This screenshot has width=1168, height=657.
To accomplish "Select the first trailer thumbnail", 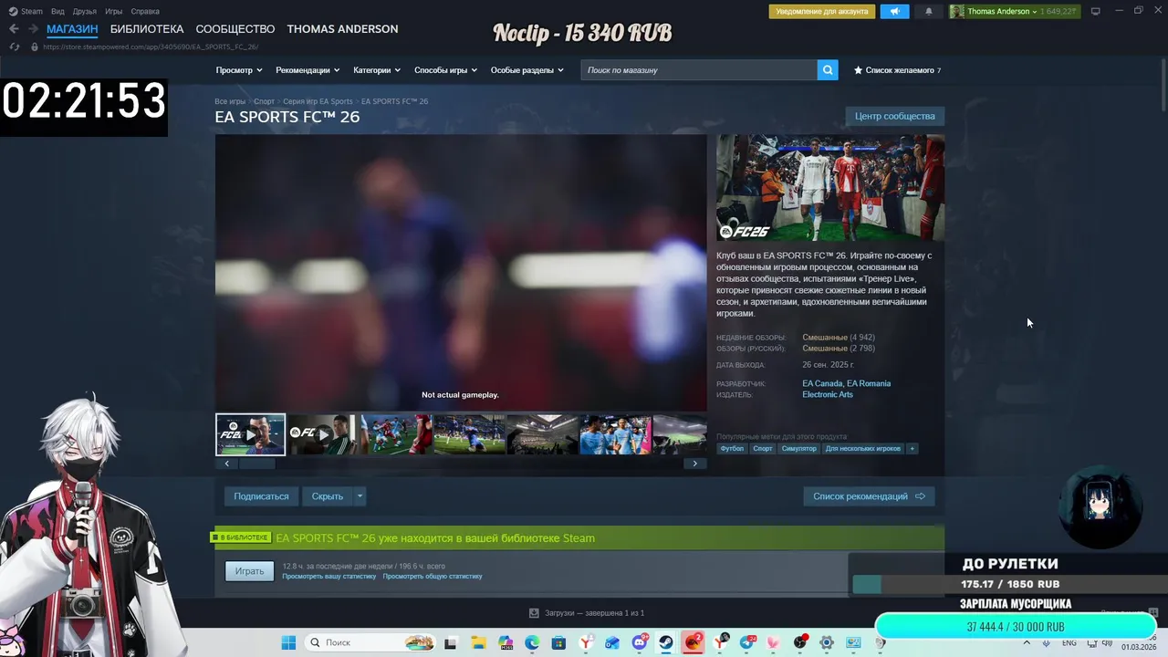I will click(x=250, y=434).
